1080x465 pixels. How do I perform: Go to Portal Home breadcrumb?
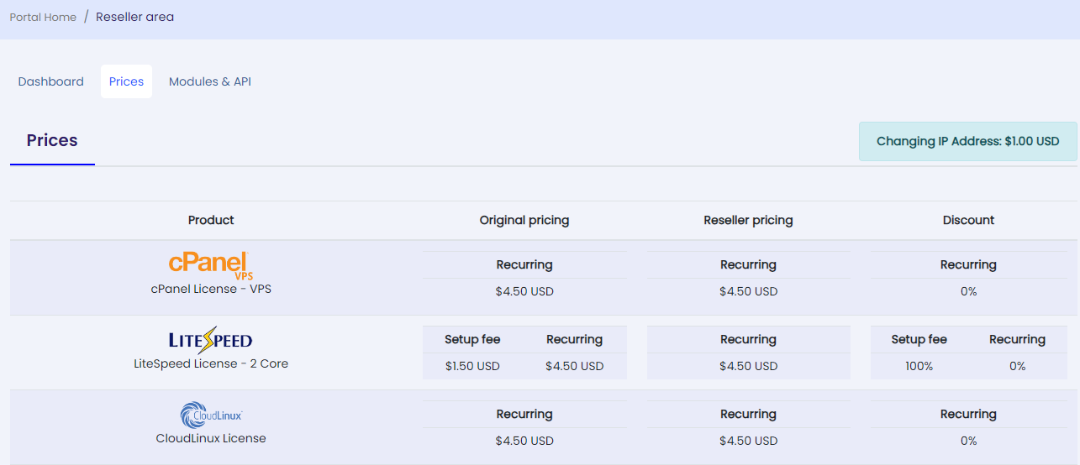43,17
